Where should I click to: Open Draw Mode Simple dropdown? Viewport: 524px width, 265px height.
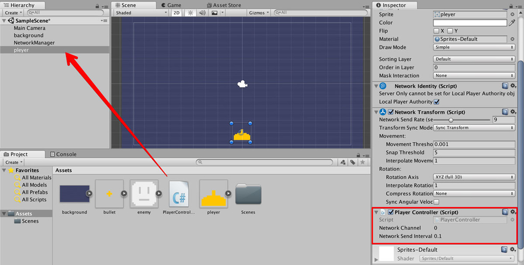click(x=474, y=48)
